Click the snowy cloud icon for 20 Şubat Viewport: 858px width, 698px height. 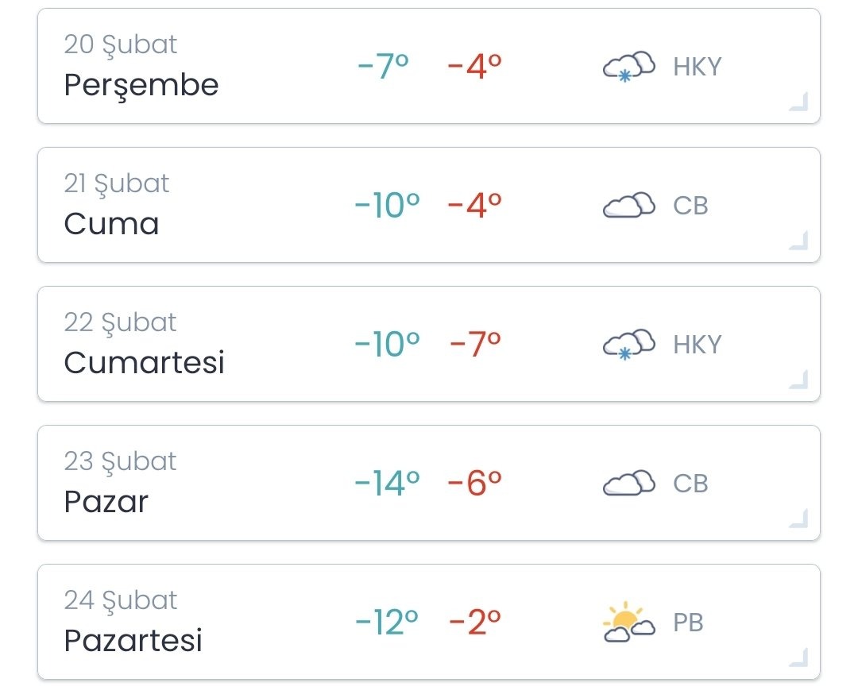click(628, 67)
